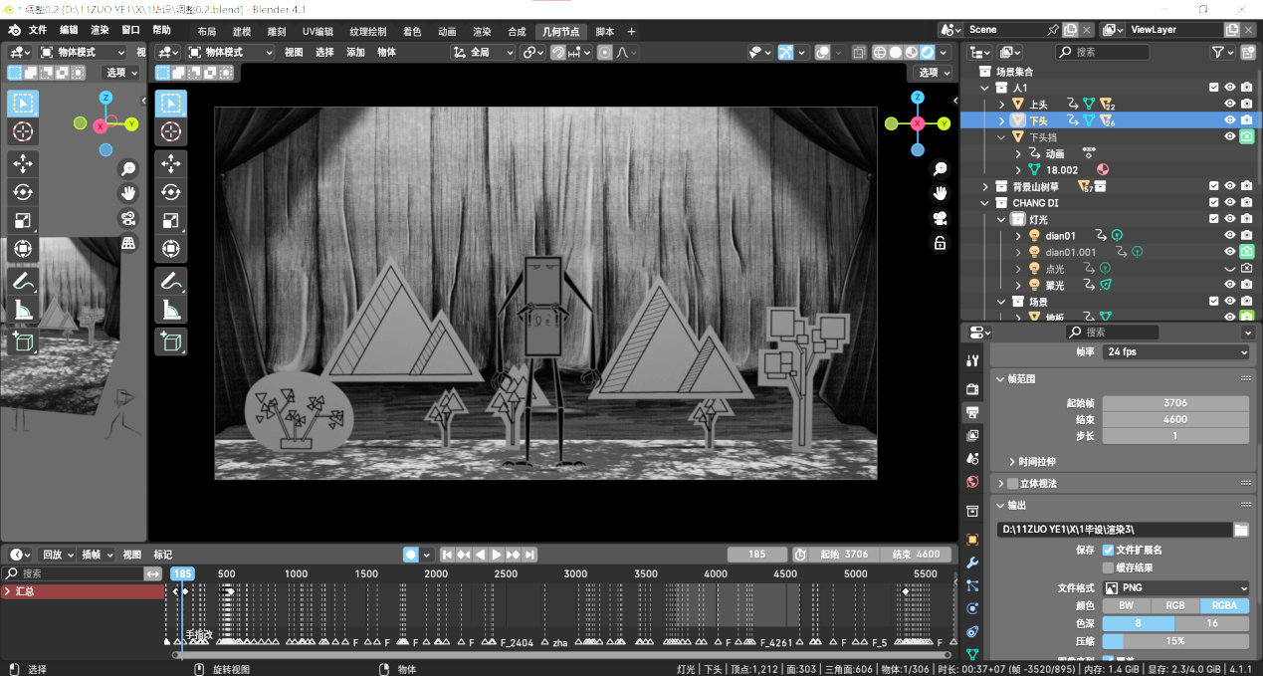This screenshot has width=1263, height=676.
Task: Toggle the 文件扩展名 checkbox
Action: [1108, 550]
